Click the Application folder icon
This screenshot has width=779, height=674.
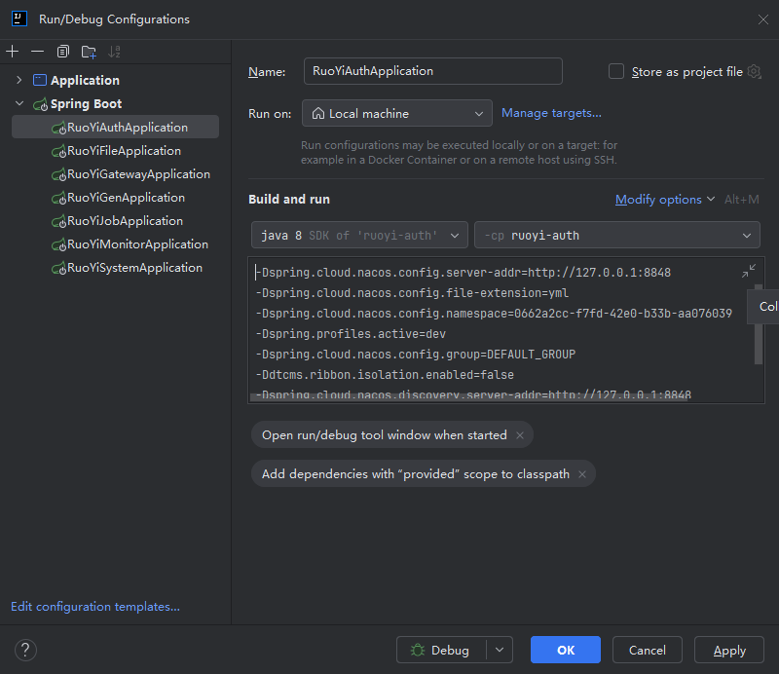coord(40,80)
